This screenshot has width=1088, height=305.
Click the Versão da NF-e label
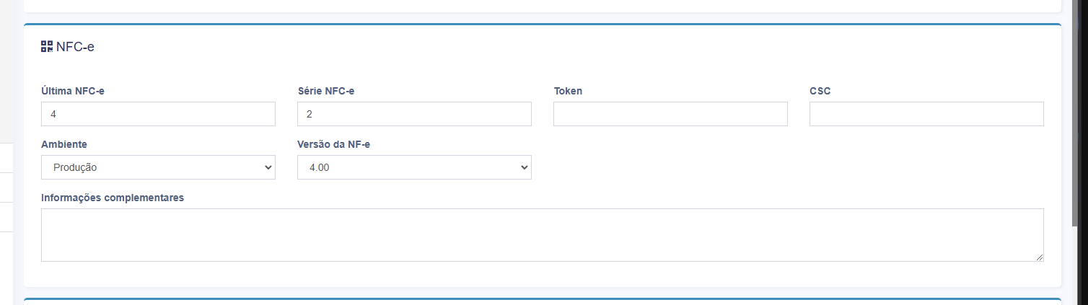point(334,144)
